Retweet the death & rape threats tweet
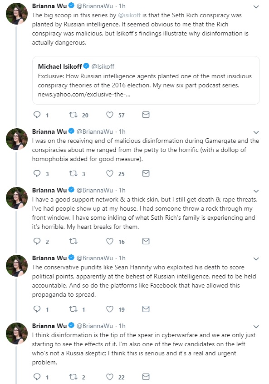Viewport: 269px width, 384px height. click(x=73, y=241)
